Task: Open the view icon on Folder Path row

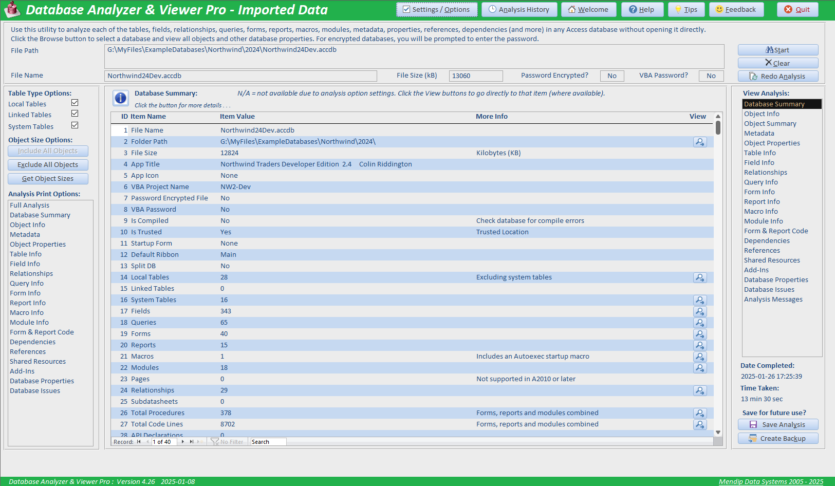Action: [700, 142]
